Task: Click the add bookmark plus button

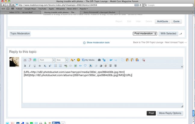Action: (13, 5)
